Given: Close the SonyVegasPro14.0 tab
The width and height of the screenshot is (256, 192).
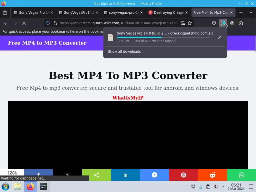Looking at the screenshot, I should (97, 12).
